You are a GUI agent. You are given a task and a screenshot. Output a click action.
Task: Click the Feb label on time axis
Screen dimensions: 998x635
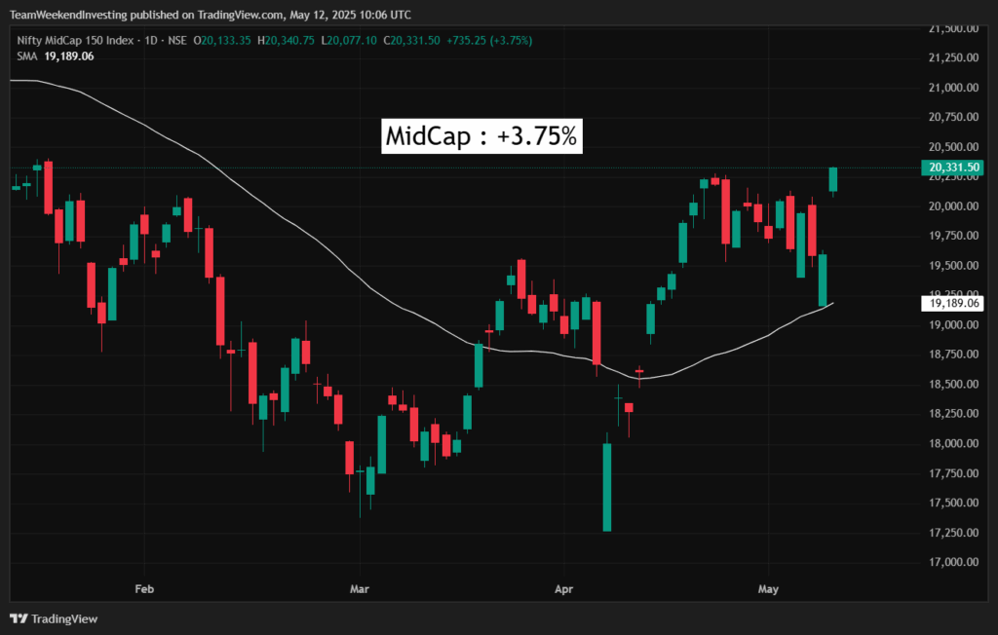[144, 588]
